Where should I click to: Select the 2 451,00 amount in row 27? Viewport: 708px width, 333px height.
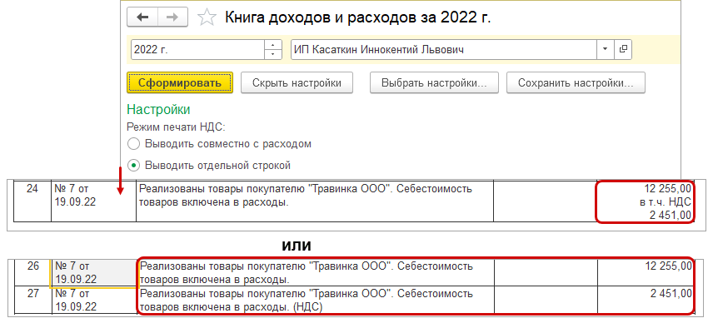point(645,294)
